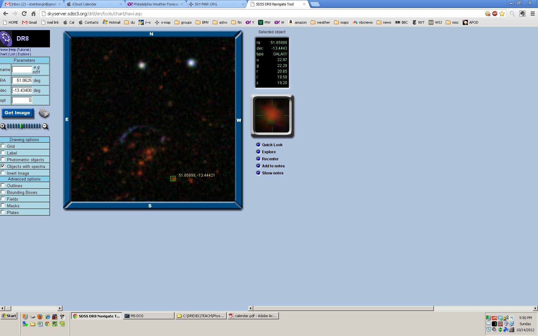Open the fin bookmarks folder

(x=237, y=22)
